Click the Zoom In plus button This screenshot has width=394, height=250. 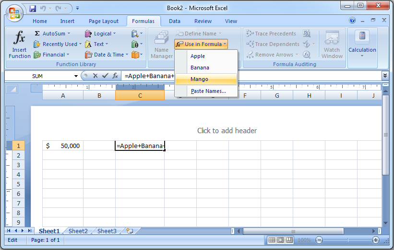coord(376,240)
